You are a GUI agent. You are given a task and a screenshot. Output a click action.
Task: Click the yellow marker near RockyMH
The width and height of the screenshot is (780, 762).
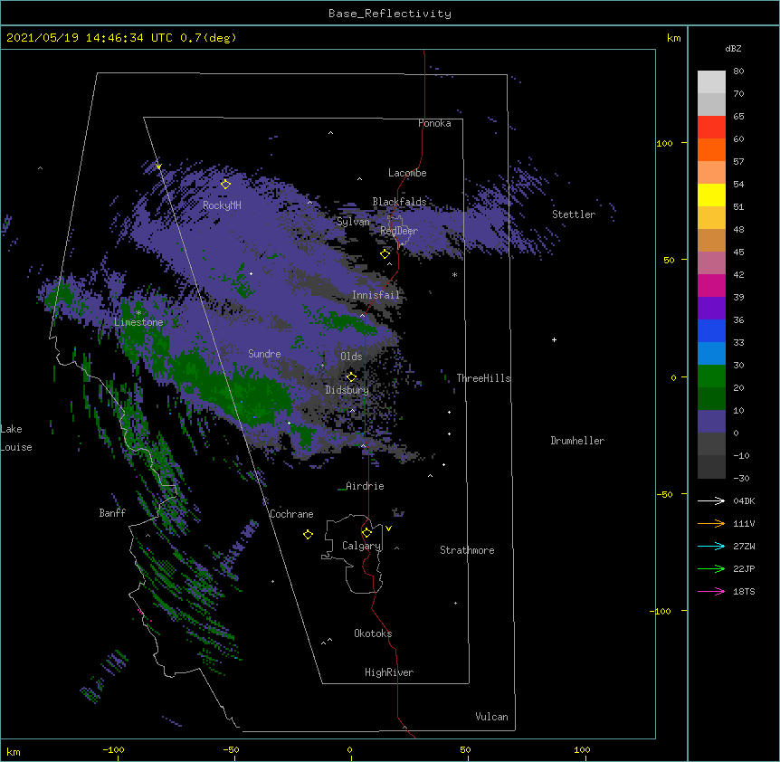click(x=225, y=184)
